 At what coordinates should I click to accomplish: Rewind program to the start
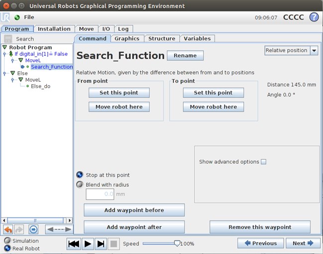click(x=74, y=244)
